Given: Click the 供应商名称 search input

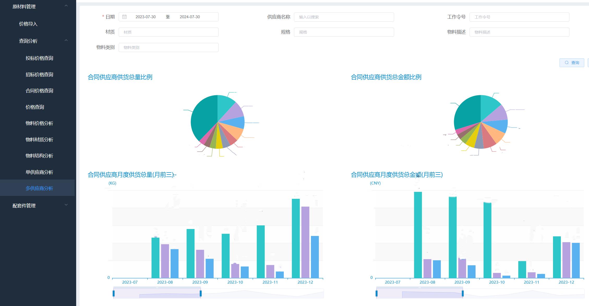Looking at the screenshot, I should (x=344, y=17).
